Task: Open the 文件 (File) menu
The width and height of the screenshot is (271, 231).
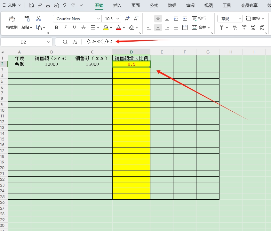Action: click(12, 5)
